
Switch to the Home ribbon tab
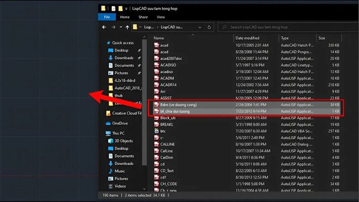point(125,17)
